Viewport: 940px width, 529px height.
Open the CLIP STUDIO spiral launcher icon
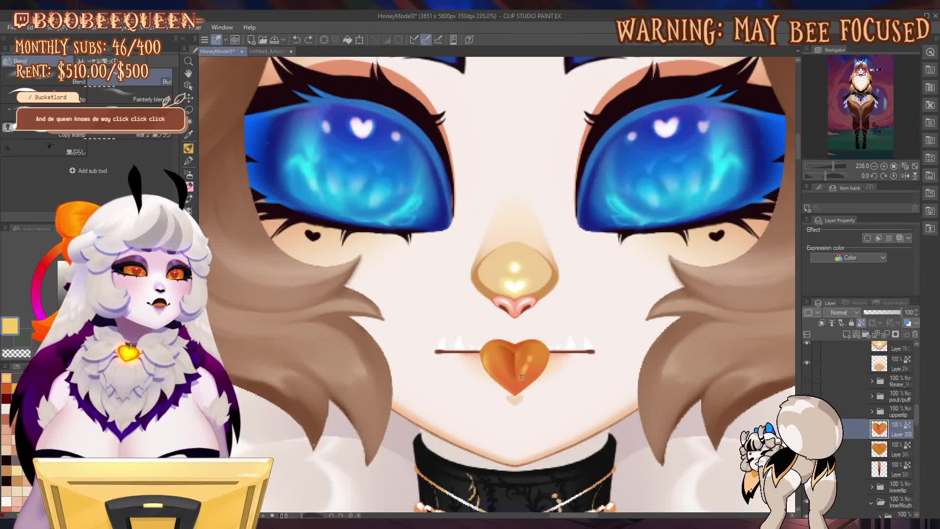pyautogui.click(x=235, y=40)
